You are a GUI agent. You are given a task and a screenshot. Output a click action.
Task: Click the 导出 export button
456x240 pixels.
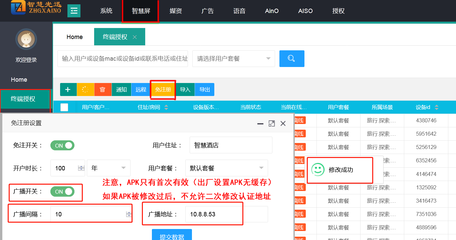click(205, 90)
